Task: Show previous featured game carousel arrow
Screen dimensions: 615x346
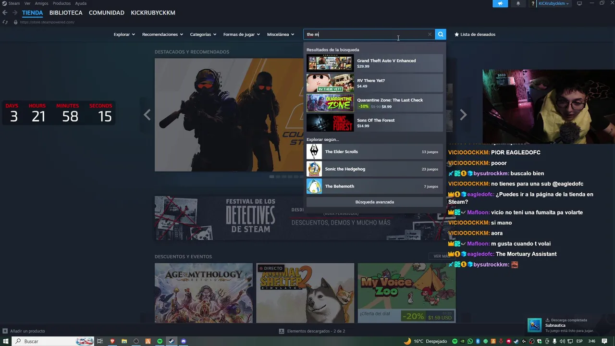Action: [x=147, y=115]
